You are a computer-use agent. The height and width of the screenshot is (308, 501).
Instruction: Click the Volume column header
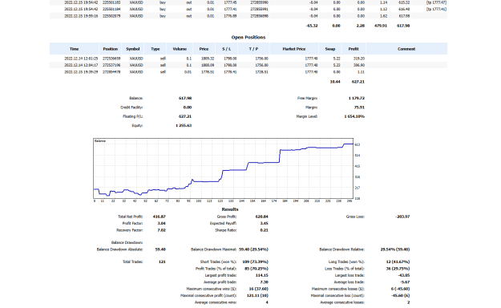pos(180,49)
